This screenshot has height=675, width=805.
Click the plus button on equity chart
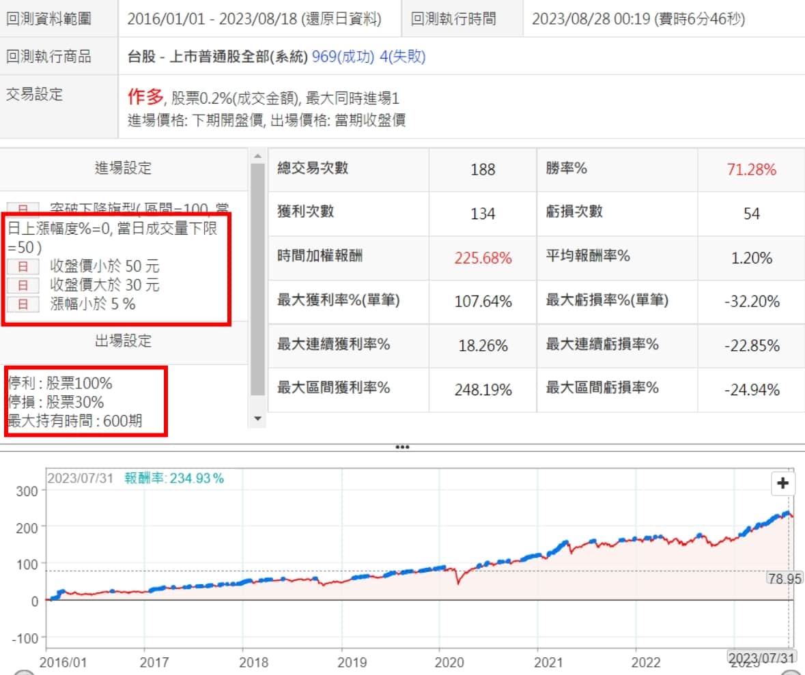pos(782,484)
